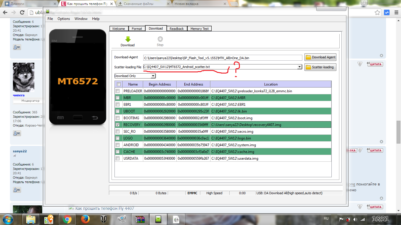Toggle the LOGO checkbox
This screenshot has width=401, height=225.
[118, 138]
